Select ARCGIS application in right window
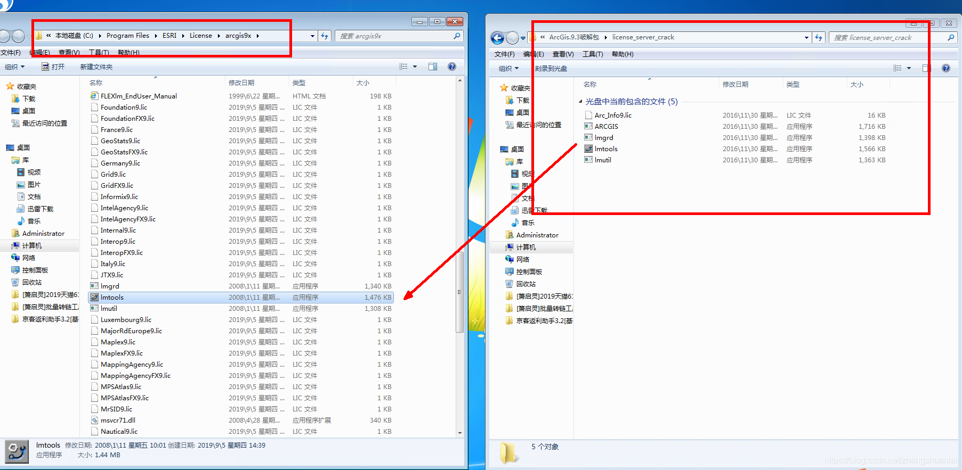This screenshot has width=962, height=470. click(606, 126)
